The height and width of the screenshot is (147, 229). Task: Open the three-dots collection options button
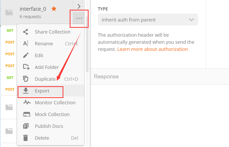tap(79, 18)
